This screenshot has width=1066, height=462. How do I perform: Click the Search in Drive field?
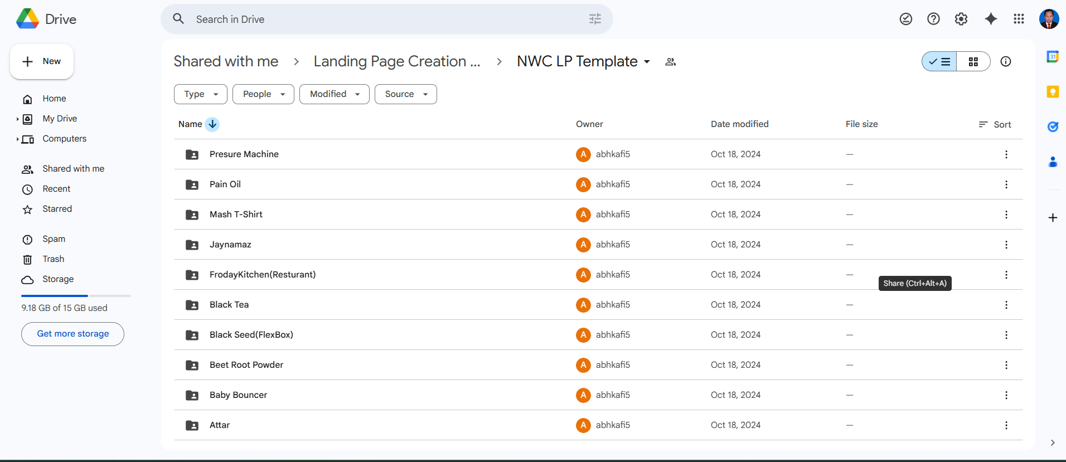[385, 20]
